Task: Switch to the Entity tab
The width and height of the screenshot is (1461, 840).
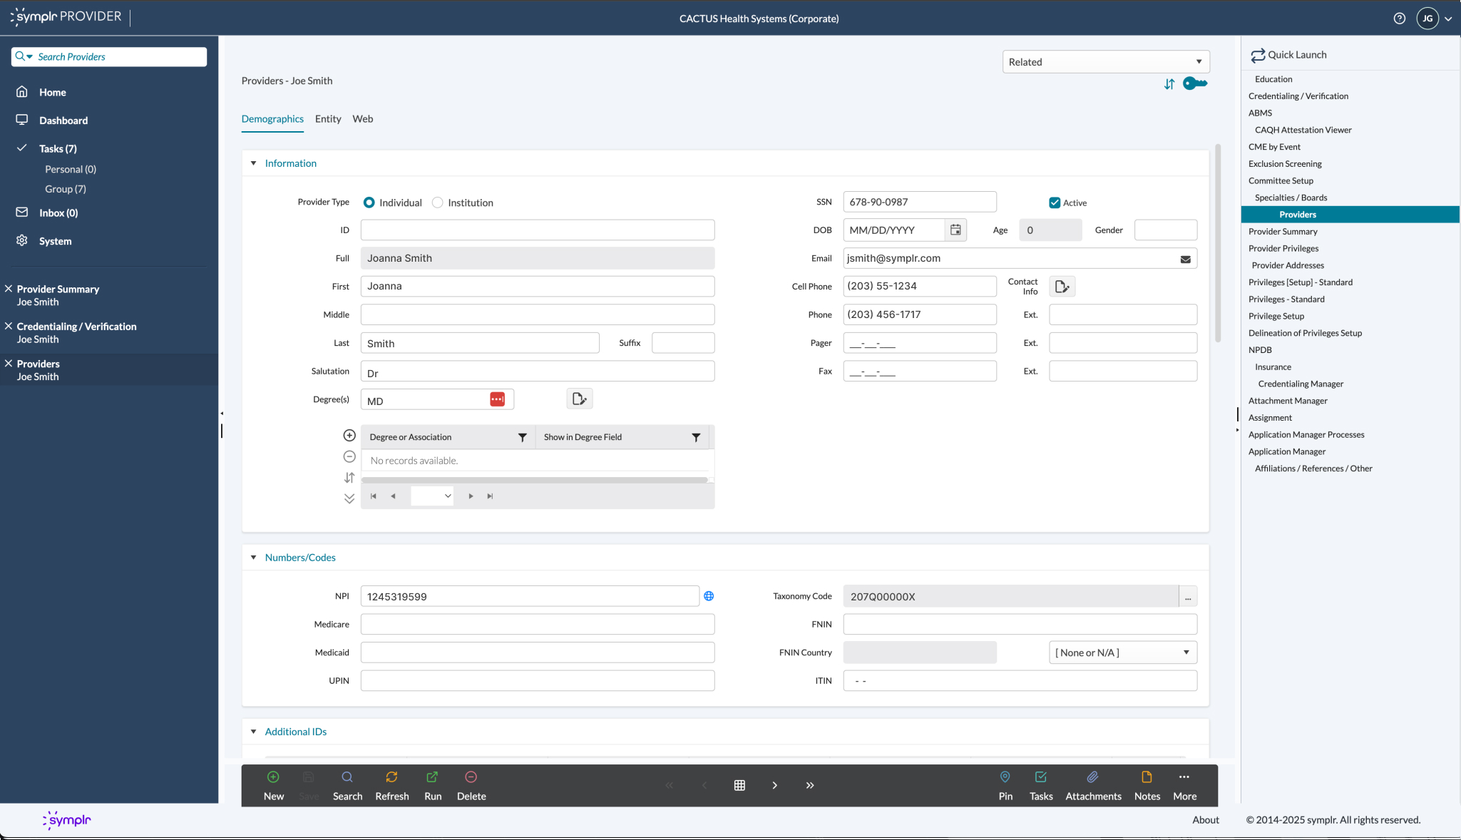Action: point(328,119)
